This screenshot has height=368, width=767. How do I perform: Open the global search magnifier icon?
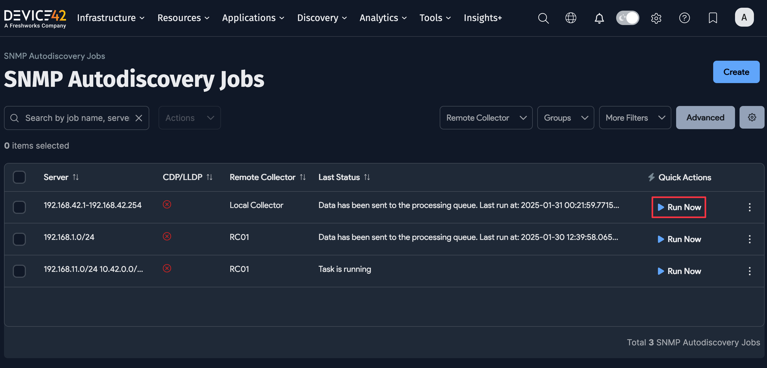(x=543, y=18)
